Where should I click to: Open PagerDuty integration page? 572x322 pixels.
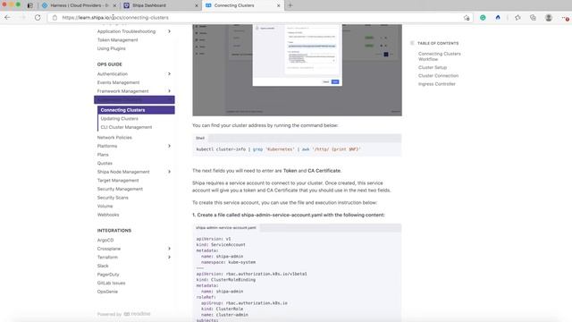point(108,275)
